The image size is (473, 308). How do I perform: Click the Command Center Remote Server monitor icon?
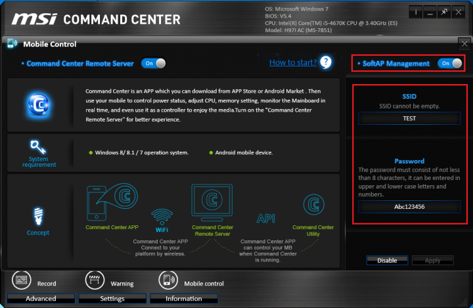(212, 203)
